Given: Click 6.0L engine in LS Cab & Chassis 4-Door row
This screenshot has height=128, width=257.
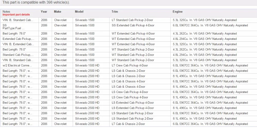Looking at the screenshot, I should 210,82.
